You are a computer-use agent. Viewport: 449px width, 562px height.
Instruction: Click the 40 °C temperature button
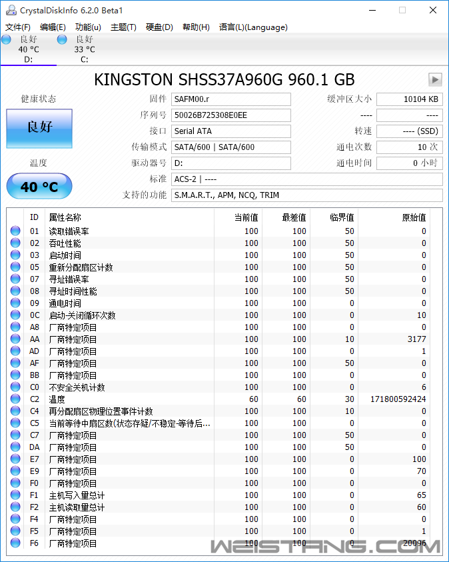click(x=39, y=187)
